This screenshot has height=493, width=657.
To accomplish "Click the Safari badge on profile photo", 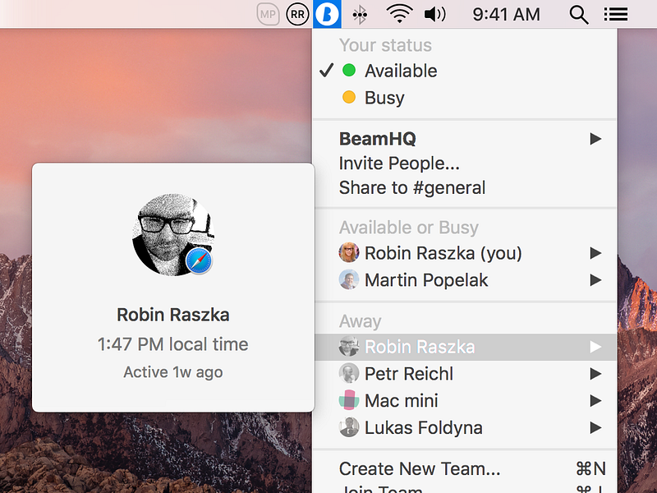I will (199, 260).
